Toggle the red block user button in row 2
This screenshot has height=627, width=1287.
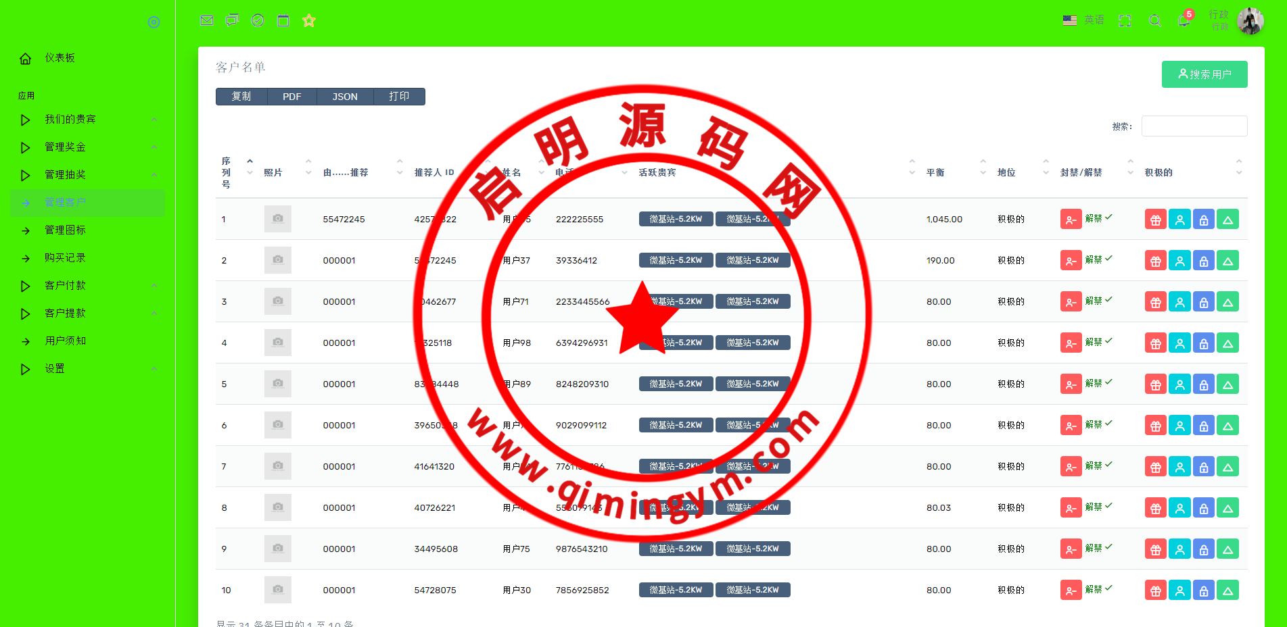pyautogui.click(x=1071, y=261)
